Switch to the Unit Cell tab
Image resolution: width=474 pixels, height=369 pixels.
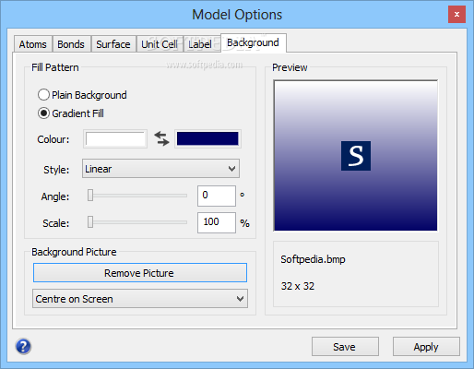pos(160,44)
